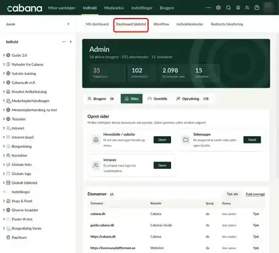
Task: Click the Hovedside / subsite home icon
Action: click(x=96, y=140)
